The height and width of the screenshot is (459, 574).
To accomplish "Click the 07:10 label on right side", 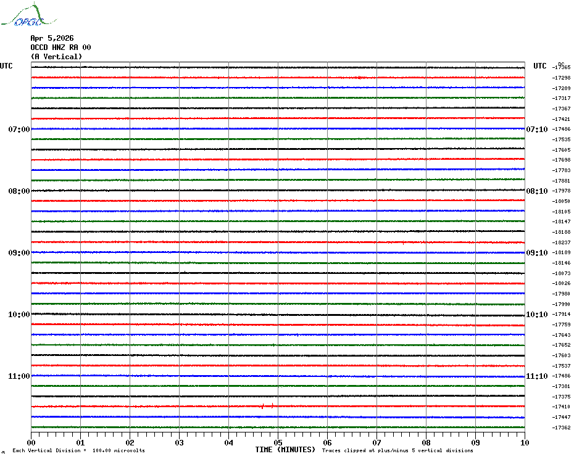I will (536, 130).
